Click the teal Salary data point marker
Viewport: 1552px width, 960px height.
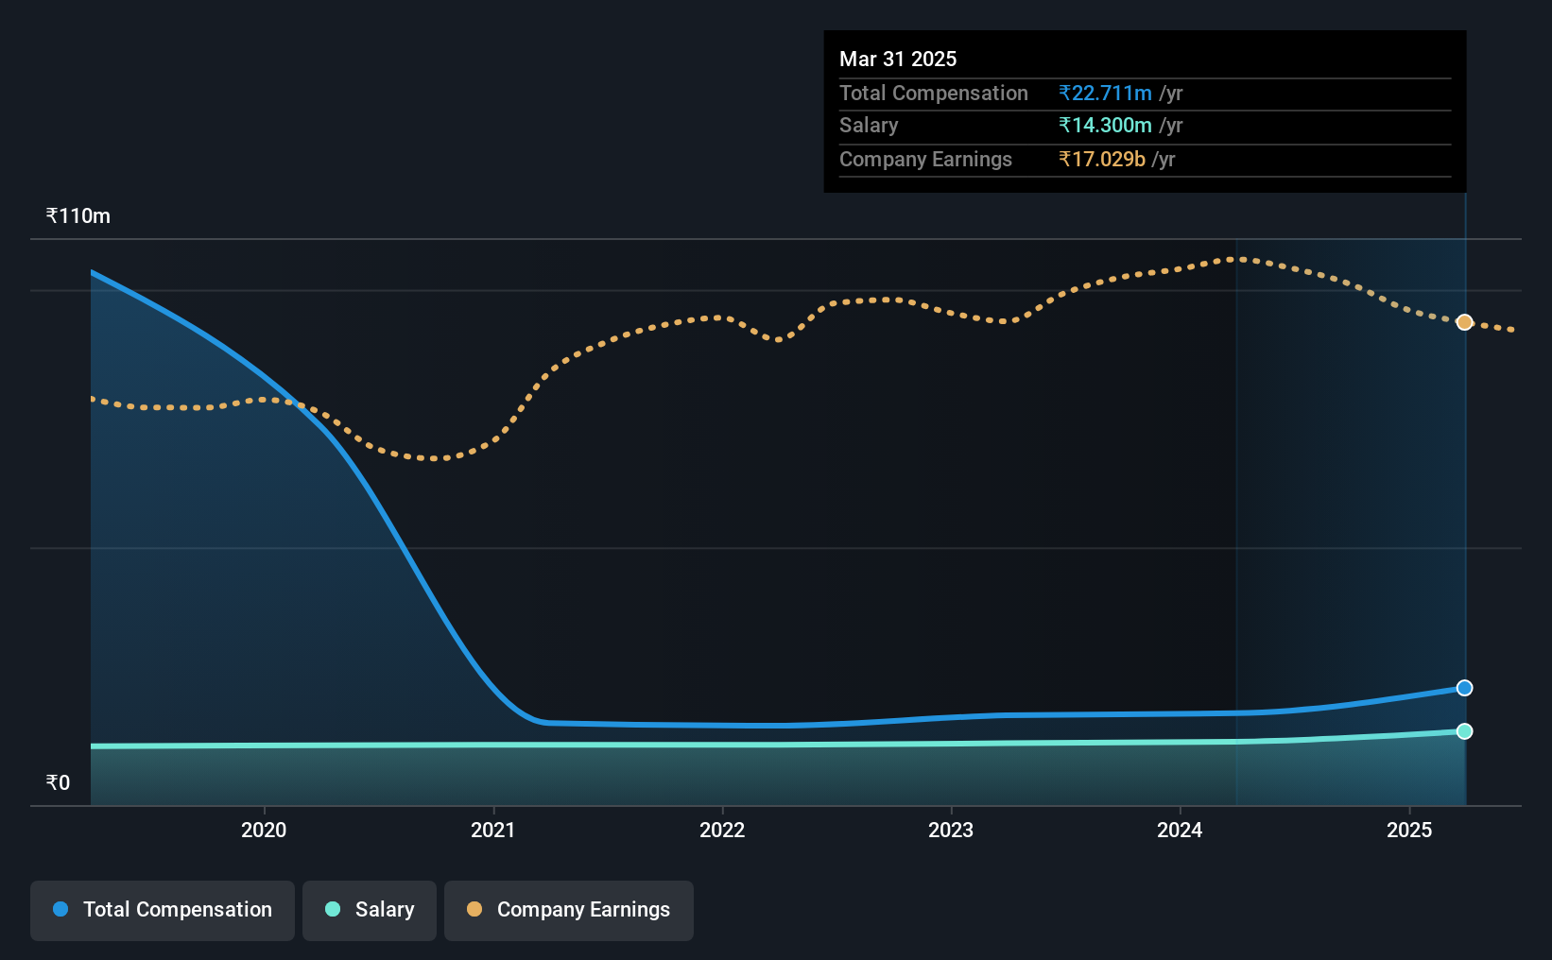click(x=1464, y=731)
